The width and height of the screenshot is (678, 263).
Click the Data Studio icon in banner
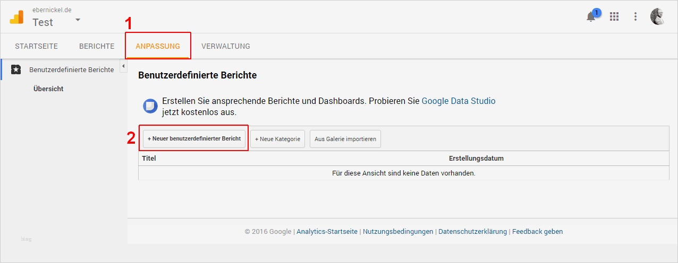click(x=150, y=106)
